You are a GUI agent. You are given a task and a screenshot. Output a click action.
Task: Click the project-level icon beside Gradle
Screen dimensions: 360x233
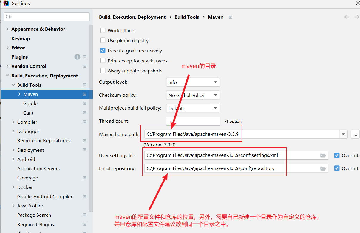85,103
